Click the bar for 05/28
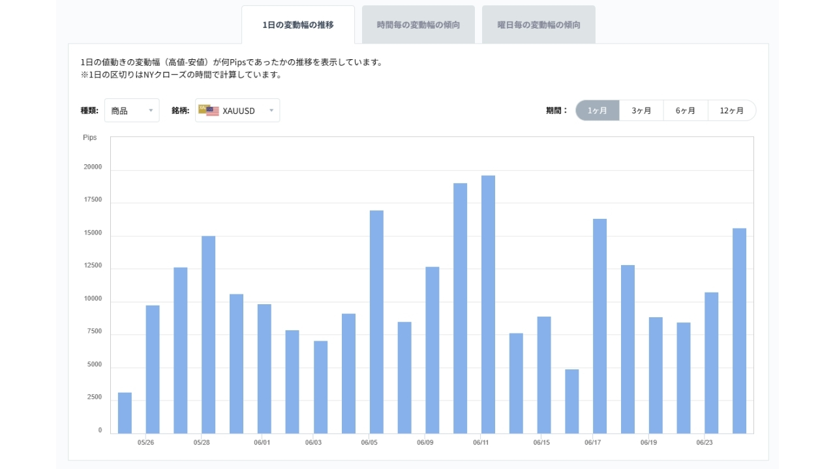The width and height of the screenshot is (835, 469). pyautogui.click(x=208, y=335)
